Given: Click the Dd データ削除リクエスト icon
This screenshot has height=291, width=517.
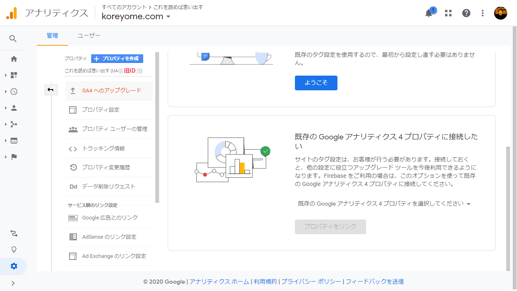Looking at the screenshot, I should tap(73, 186).
